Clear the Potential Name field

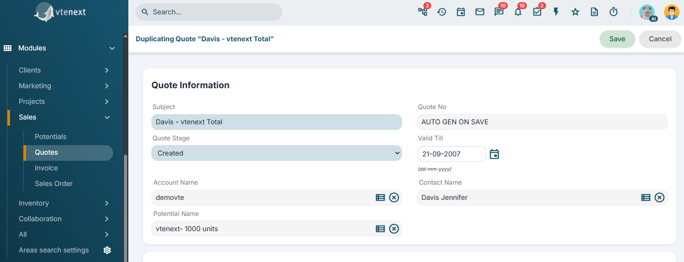[394, 229]
